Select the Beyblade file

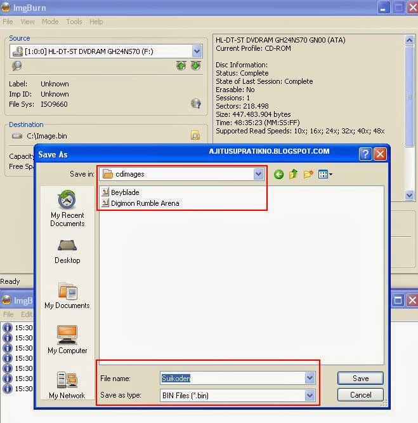click(x=121, y=192)
